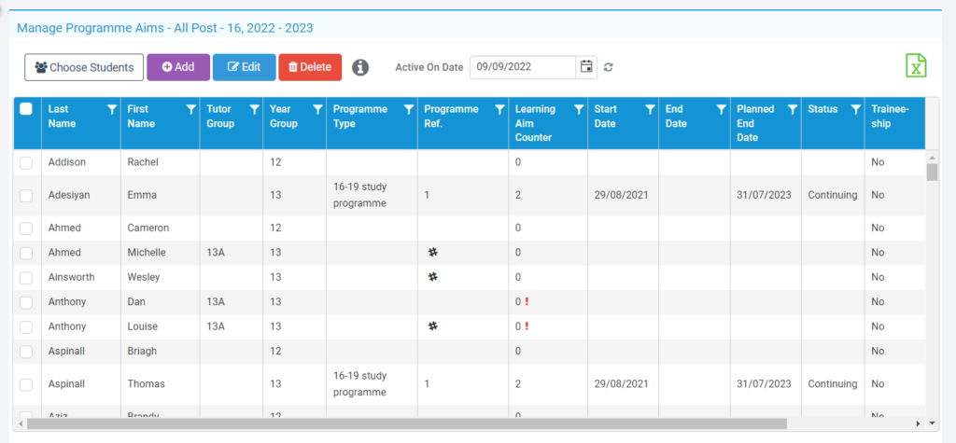Tick the checkbox for Cameron Ahmed
This screenshot has width=956, height=443.
point(25,228)
